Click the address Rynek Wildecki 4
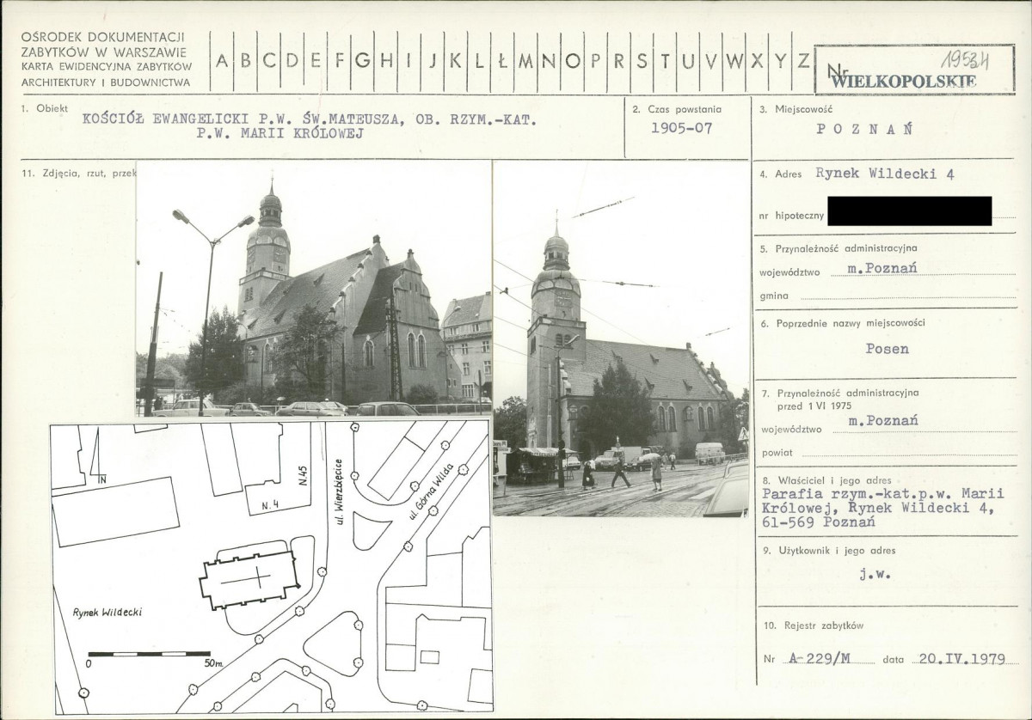 click(885, 174)
